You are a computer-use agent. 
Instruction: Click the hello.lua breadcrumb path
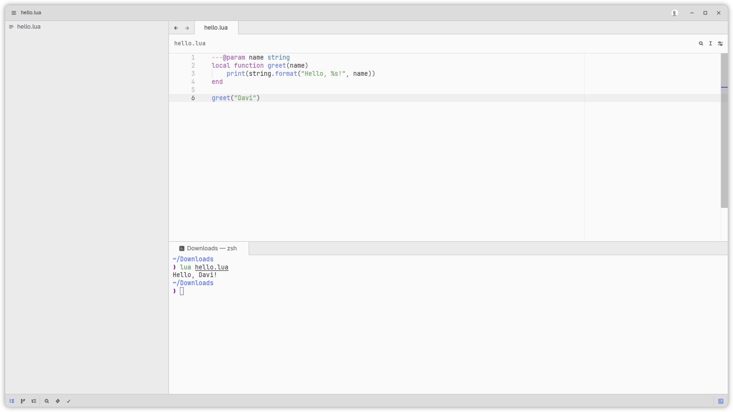[190, 43]
